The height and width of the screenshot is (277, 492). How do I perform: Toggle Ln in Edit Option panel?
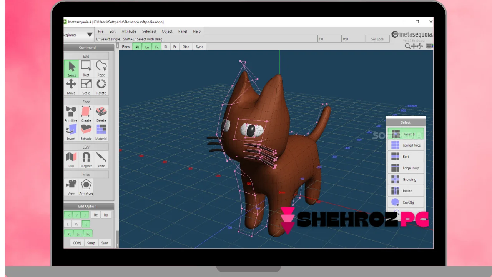tap(78, 234)
